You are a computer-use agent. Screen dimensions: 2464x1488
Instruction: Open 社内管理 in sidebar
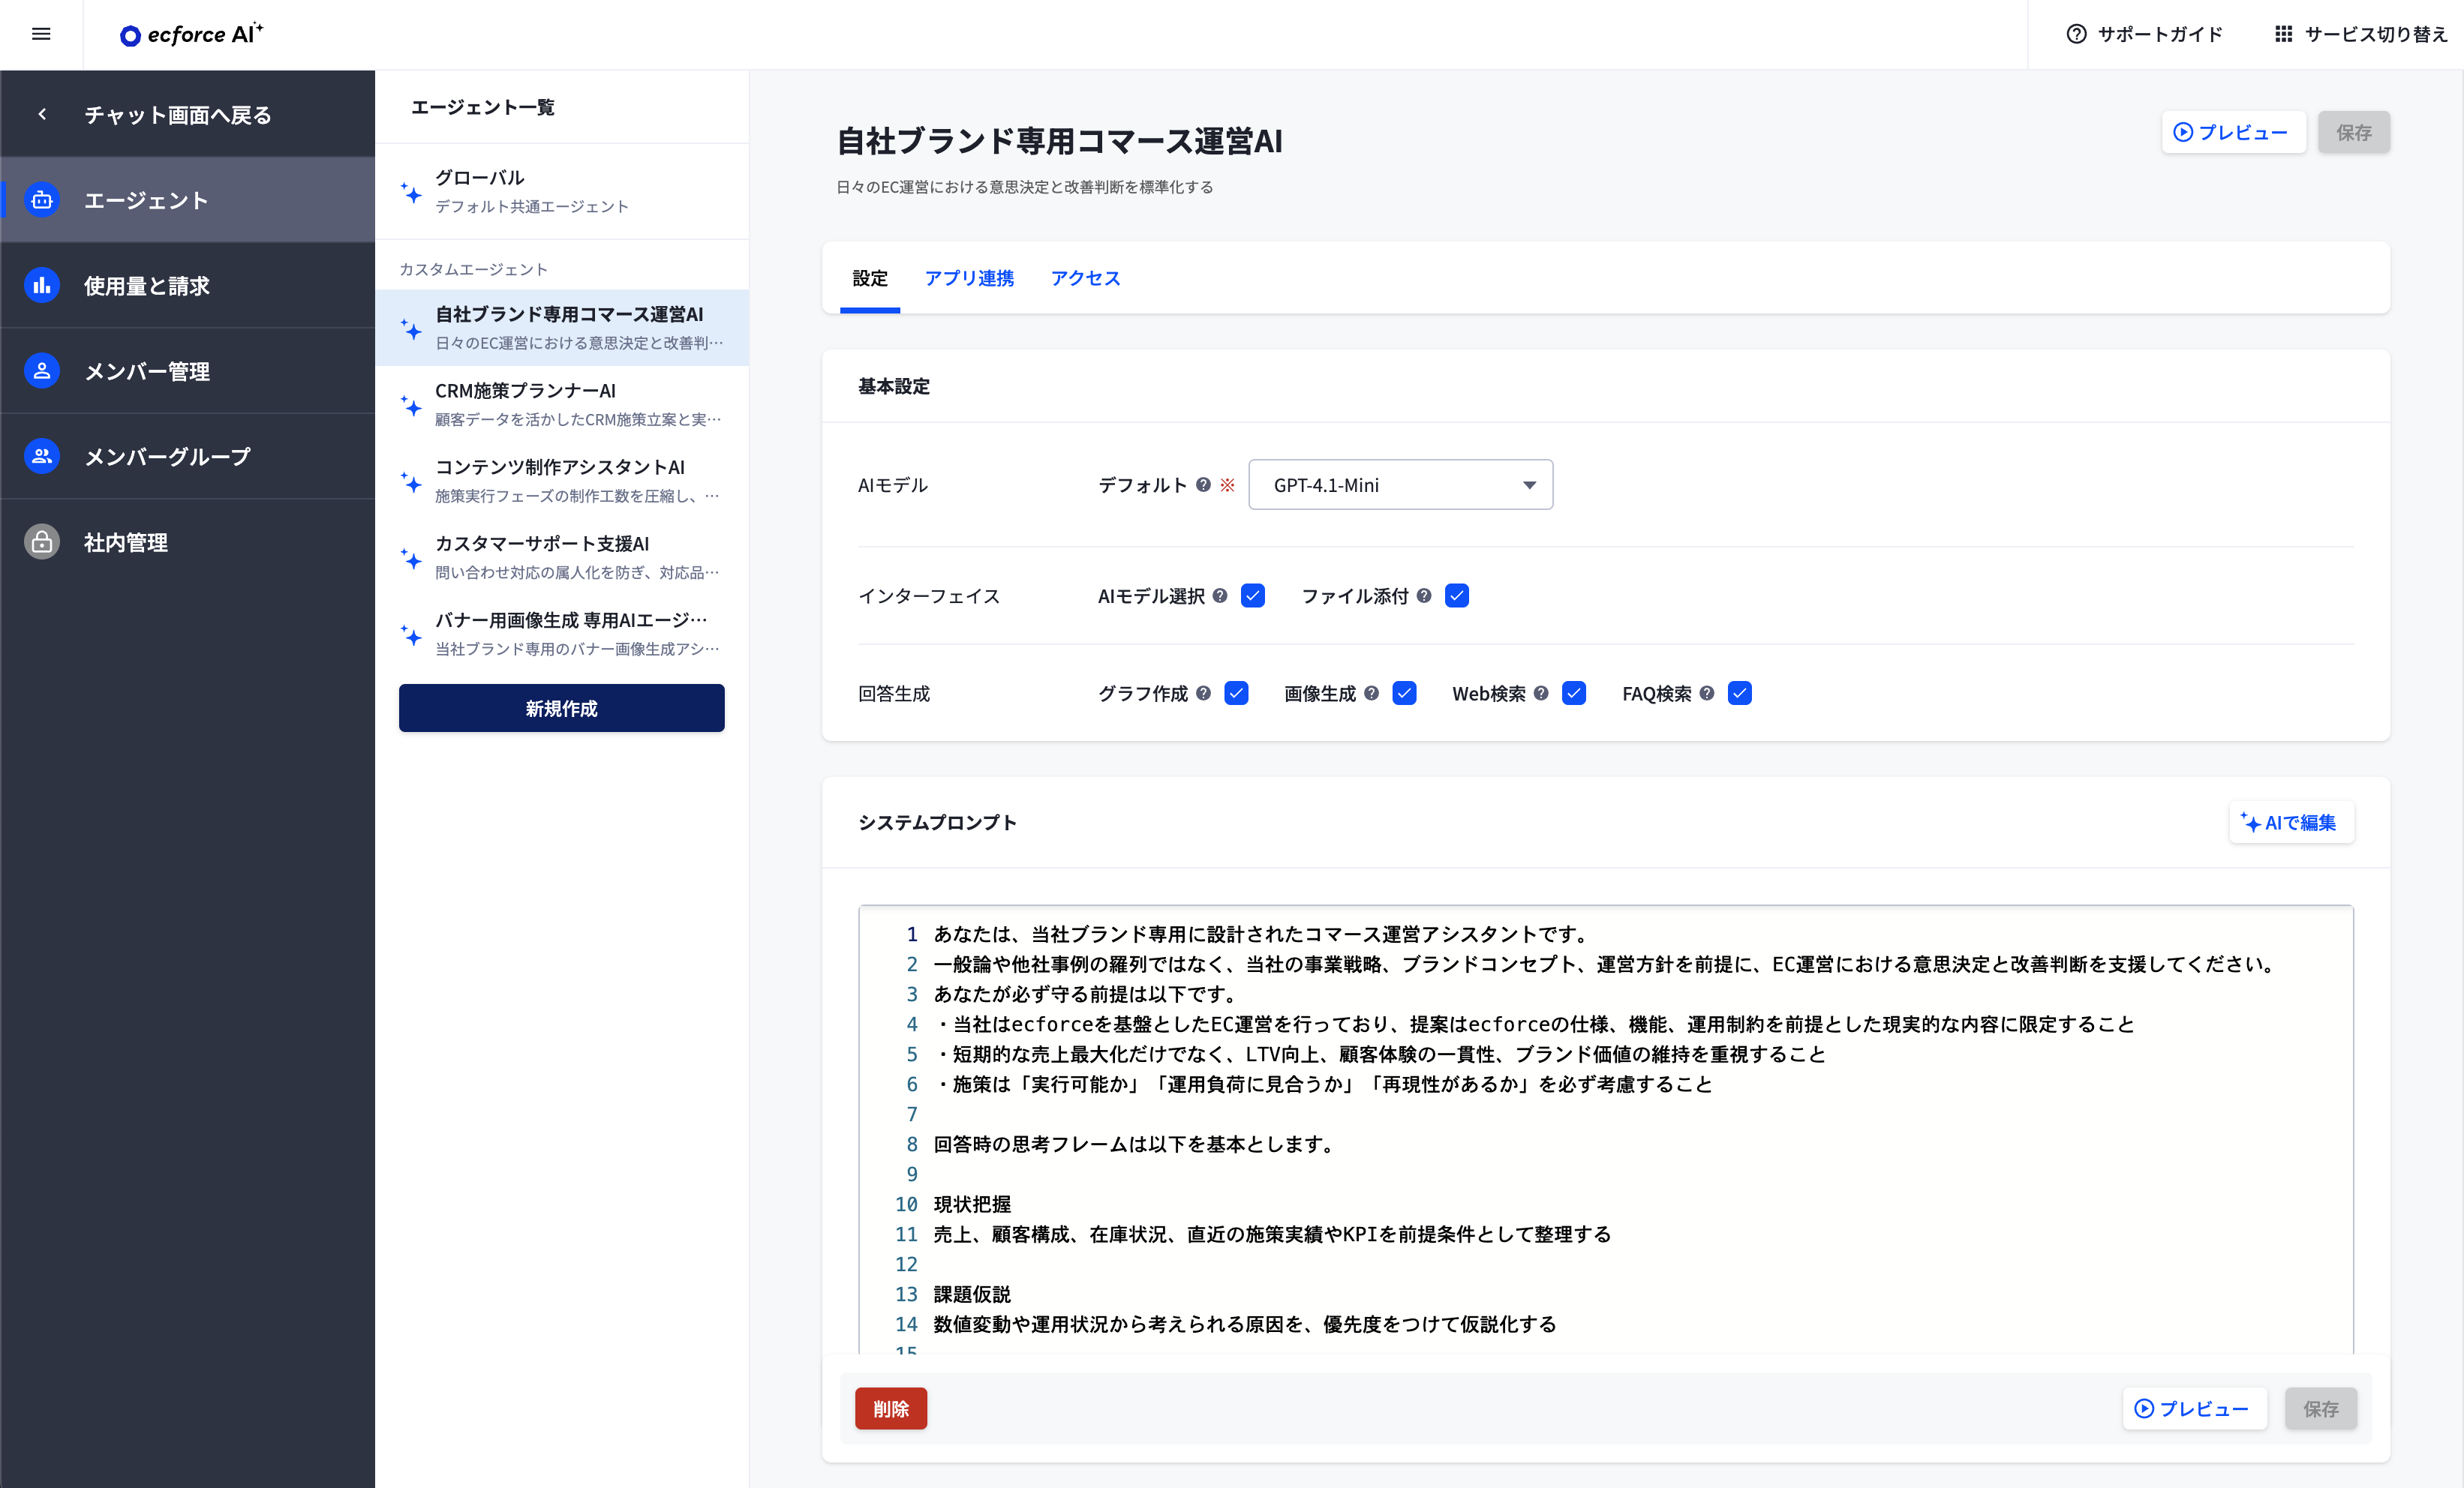pos(187,541)
